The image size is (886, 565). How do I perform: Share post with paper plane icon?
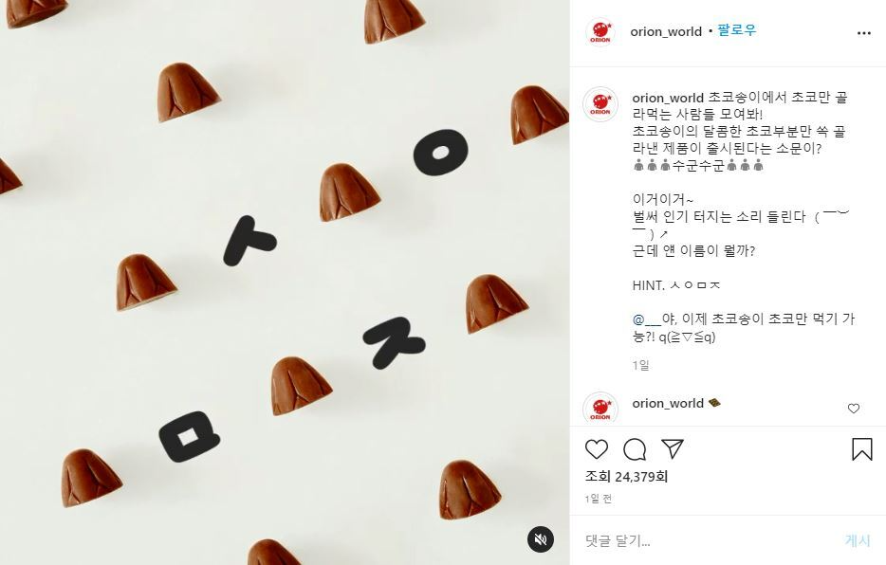(673, 448)
